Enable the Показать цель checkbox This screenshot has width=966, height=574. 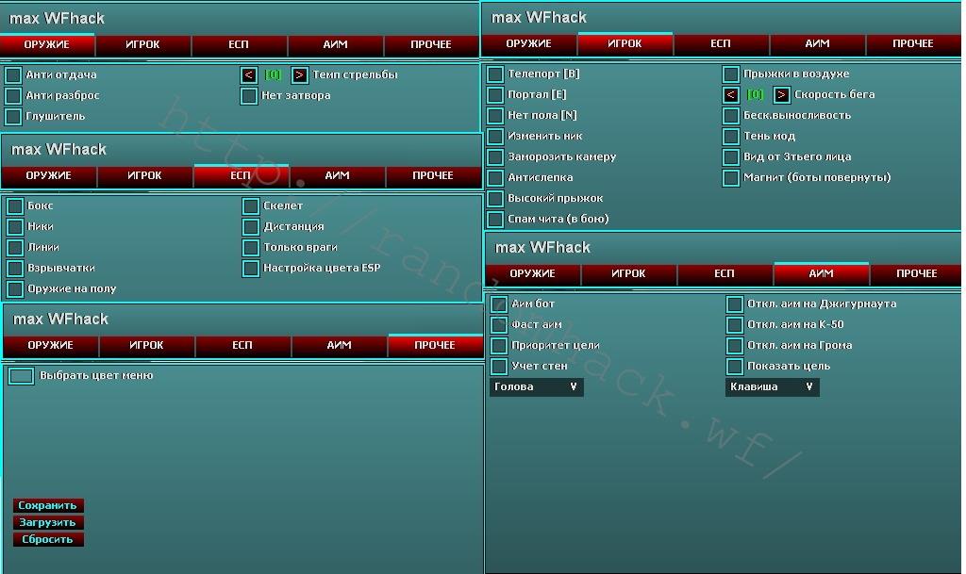[x=734, y=367]
